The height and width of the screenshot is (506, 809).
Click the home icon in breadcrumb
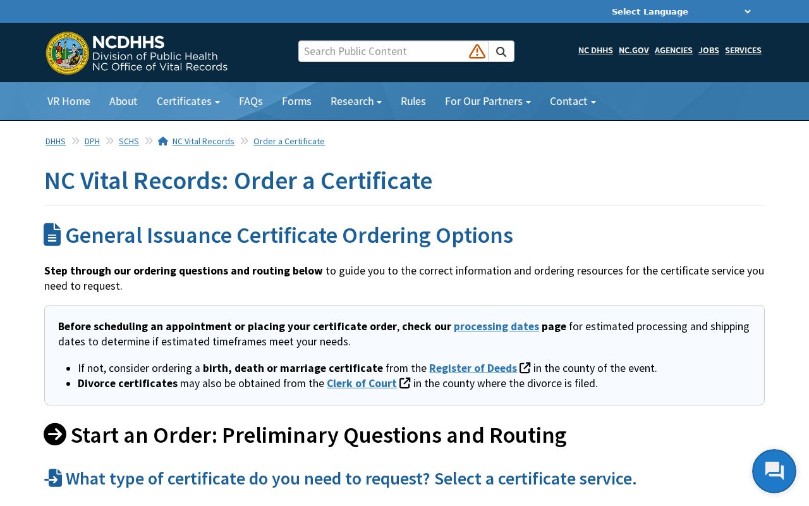tap(163, 141)
